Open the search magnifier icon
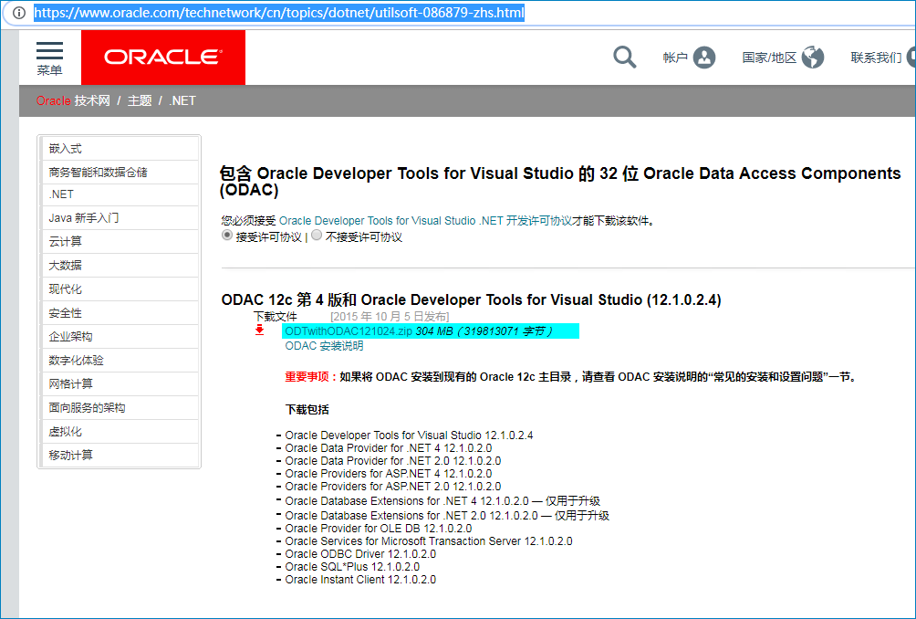The width and height of the screenshot is (916, 619). click(624, 58)
